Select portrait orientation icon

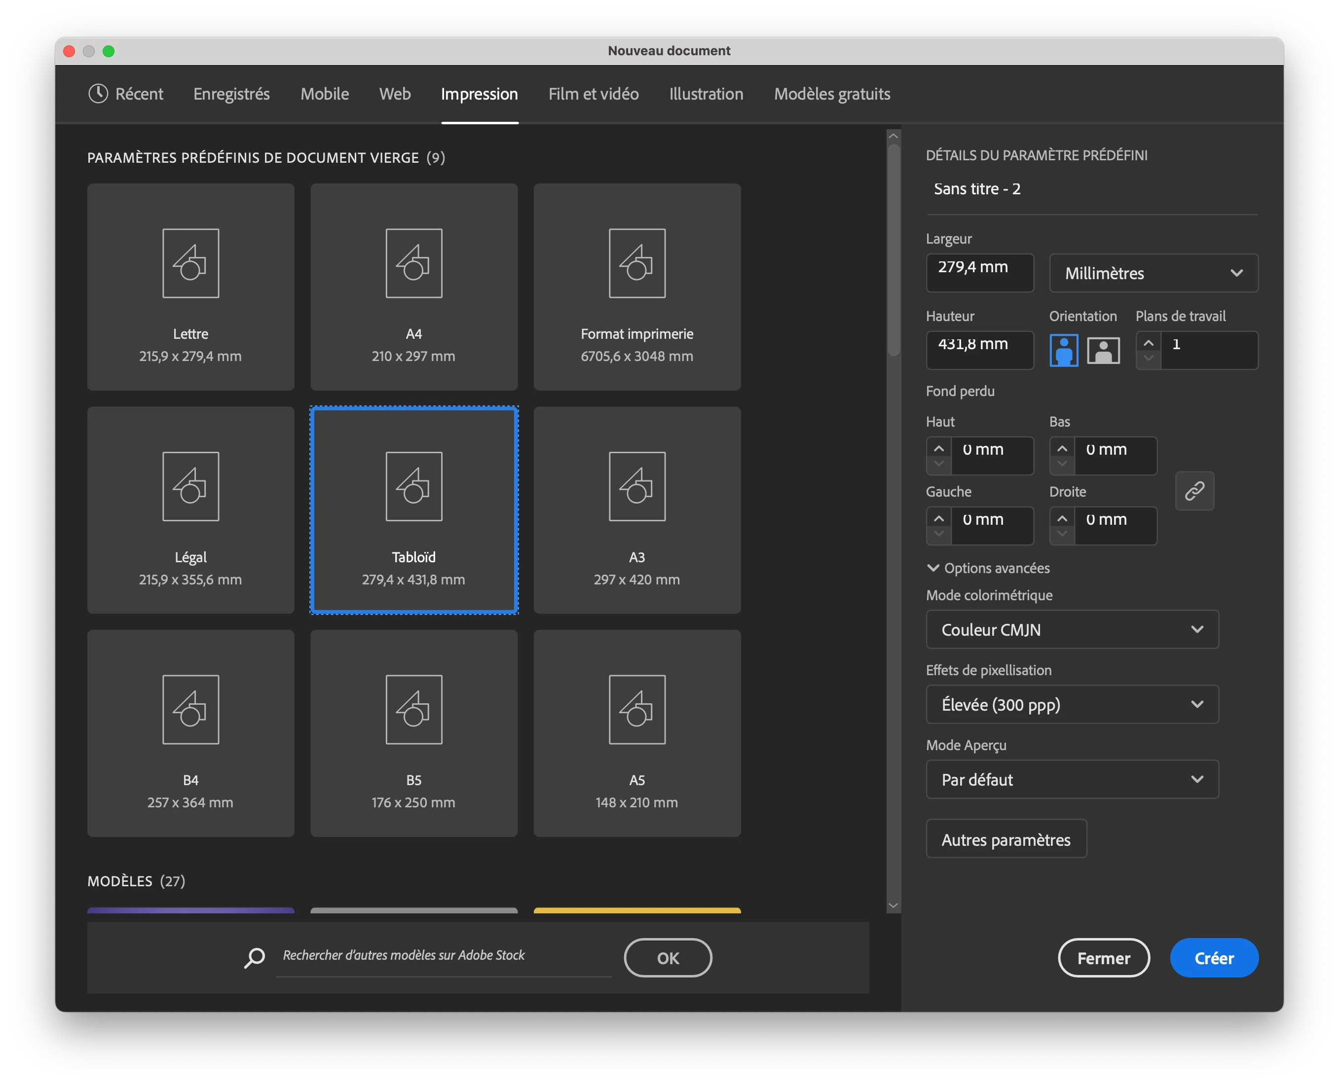tap(1063, 351)
